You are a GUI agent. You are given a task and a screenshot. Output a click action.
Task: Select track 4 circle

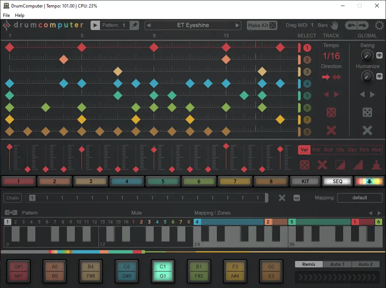[307, 84]
